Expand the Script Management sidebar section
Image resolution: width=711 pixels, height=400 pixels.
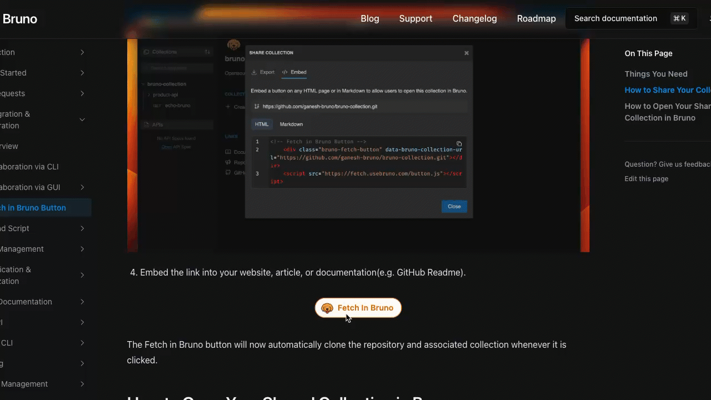click(82, 249)
